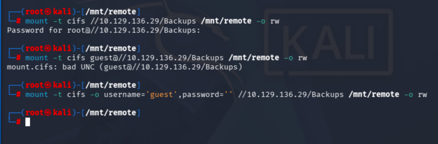This screenshot has width=438, height=144.
Task: Place cursor at the white terminal cursor block
Action: [x=28, y=122]
